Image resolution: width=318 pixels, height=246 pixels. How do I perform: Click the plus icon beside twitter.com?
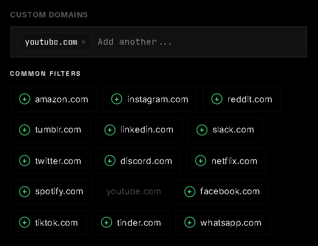(x=24, y=161)
